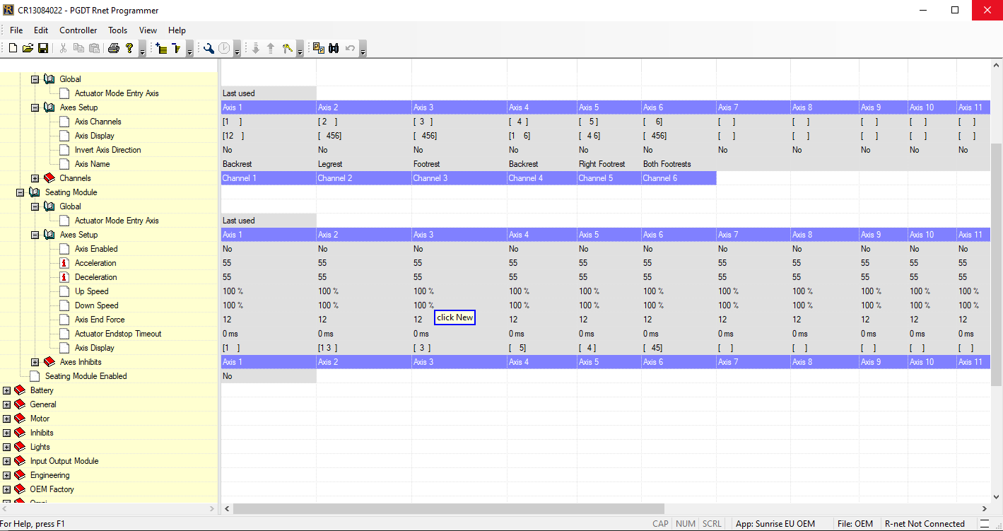Screen dimensions: 1003x531
Task: Expand the Axes Inhibits node
Action: (x=35, y=362)
